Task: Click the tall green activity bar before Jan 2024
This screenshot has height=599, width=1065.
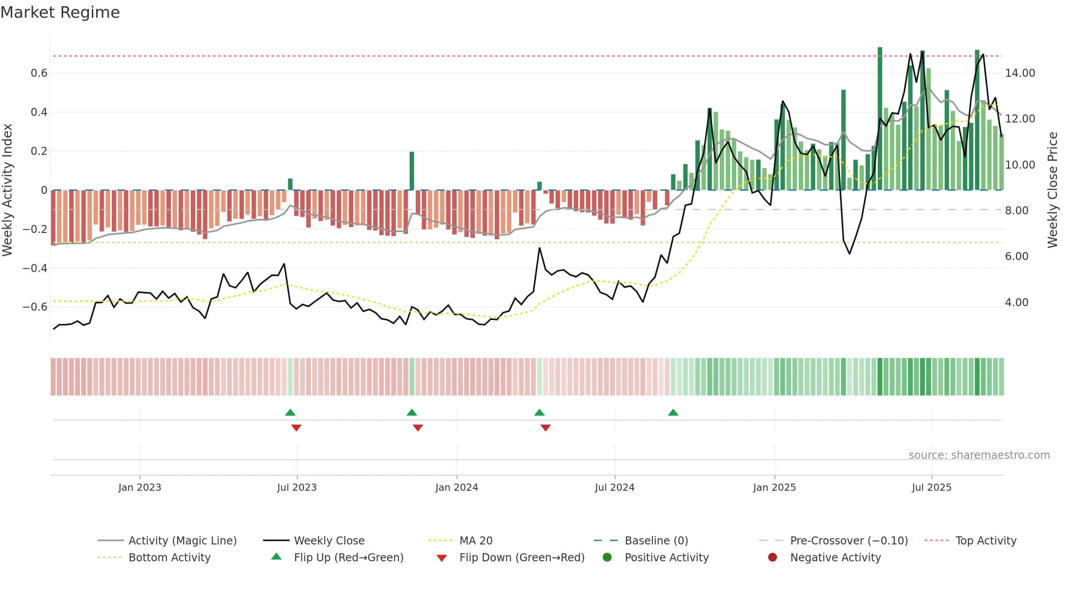Action: pos(412,171)
